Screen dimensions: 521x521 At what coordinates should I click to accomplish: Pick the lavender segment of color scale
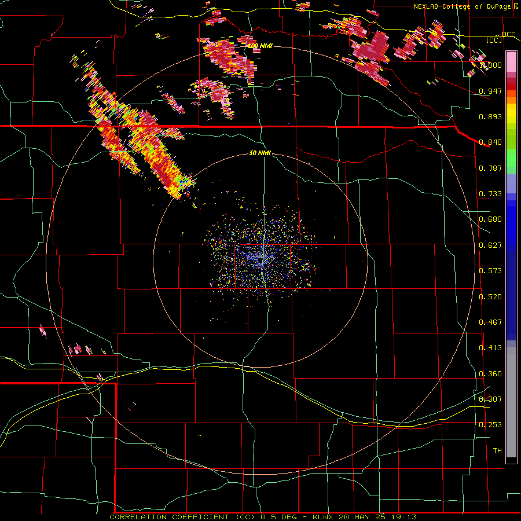(x=511, y=184)
